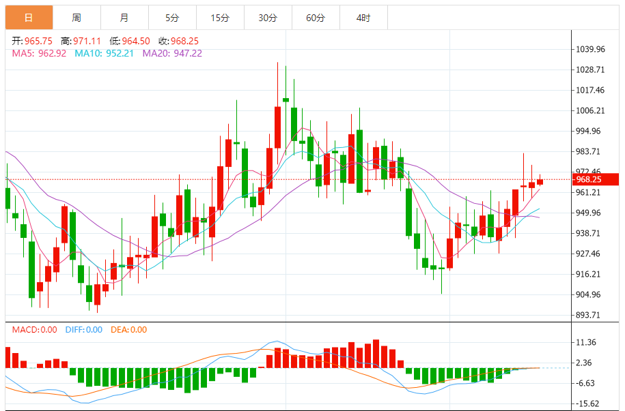Click the closing price 收:968.25
The image size is (625, 411).
178,41
